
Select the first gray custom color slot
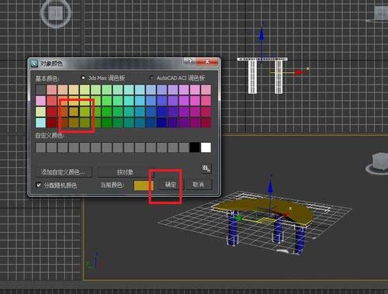[40, 147]
